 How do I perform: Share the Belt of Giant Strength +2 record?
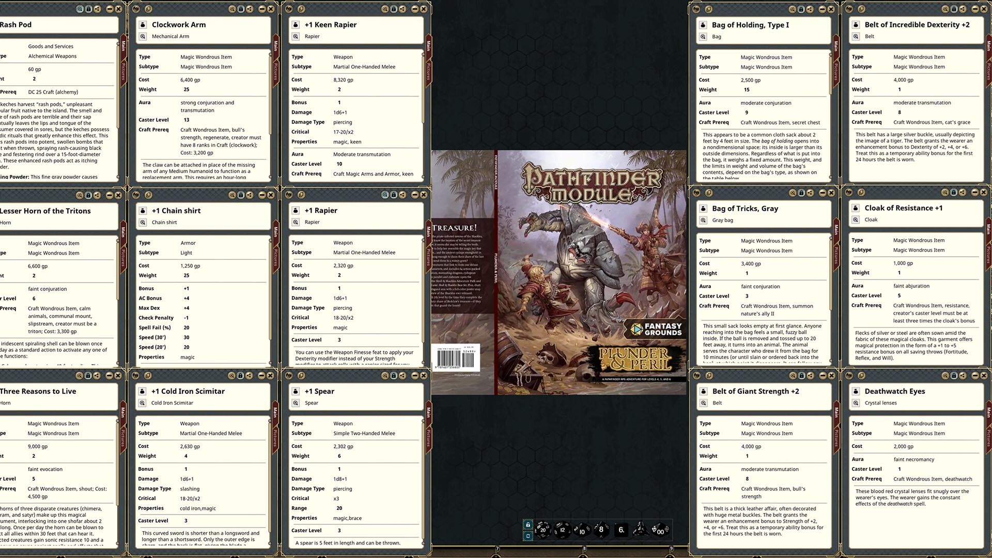tap(811, 376)
